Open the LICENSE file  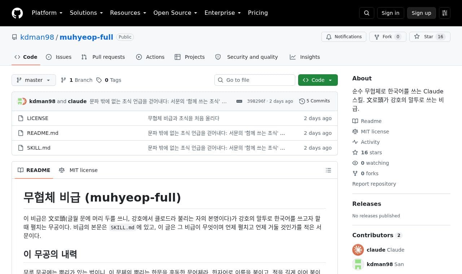38,118
